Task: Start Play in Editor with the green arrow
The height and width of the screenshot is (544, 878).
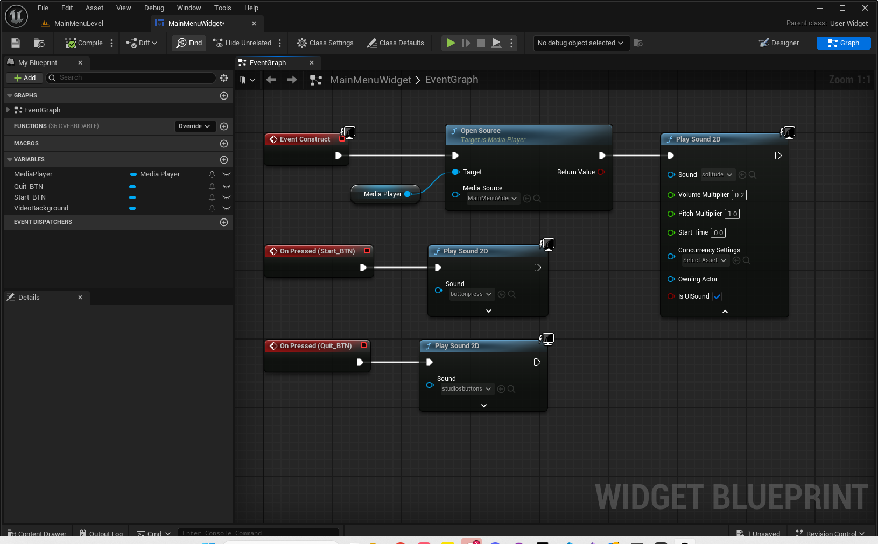Action: click(x=451, y=43)
